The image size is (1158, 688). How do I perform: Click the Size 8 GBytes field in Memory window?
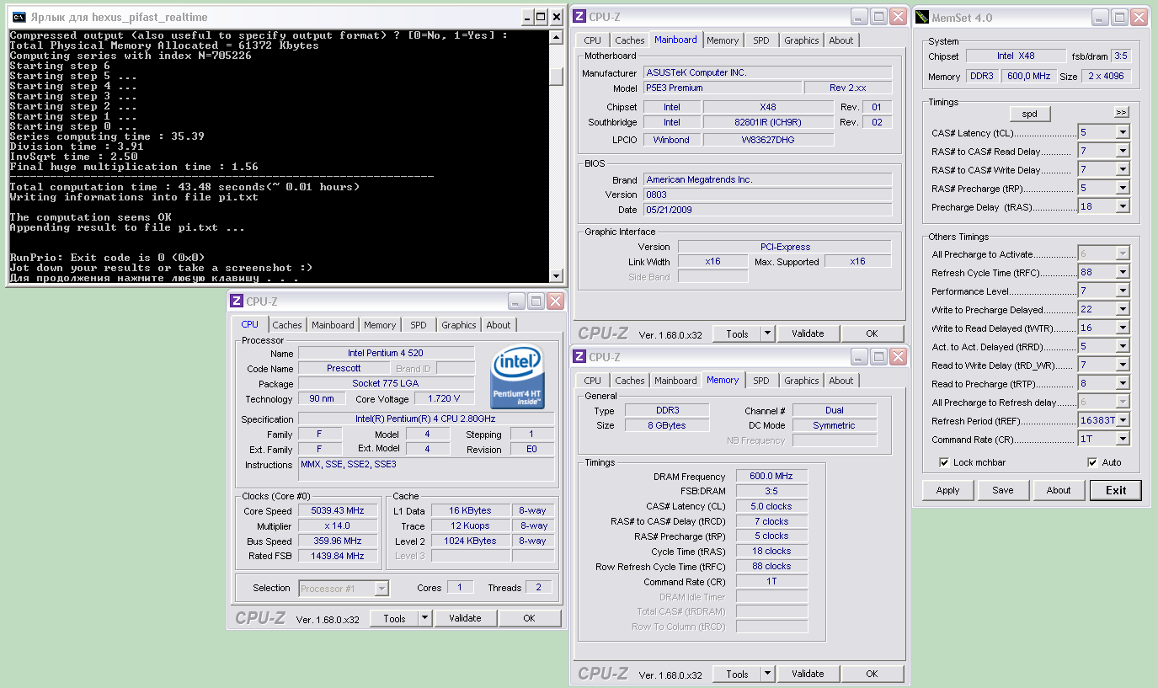pyautogui.click(x=665, y=425)
